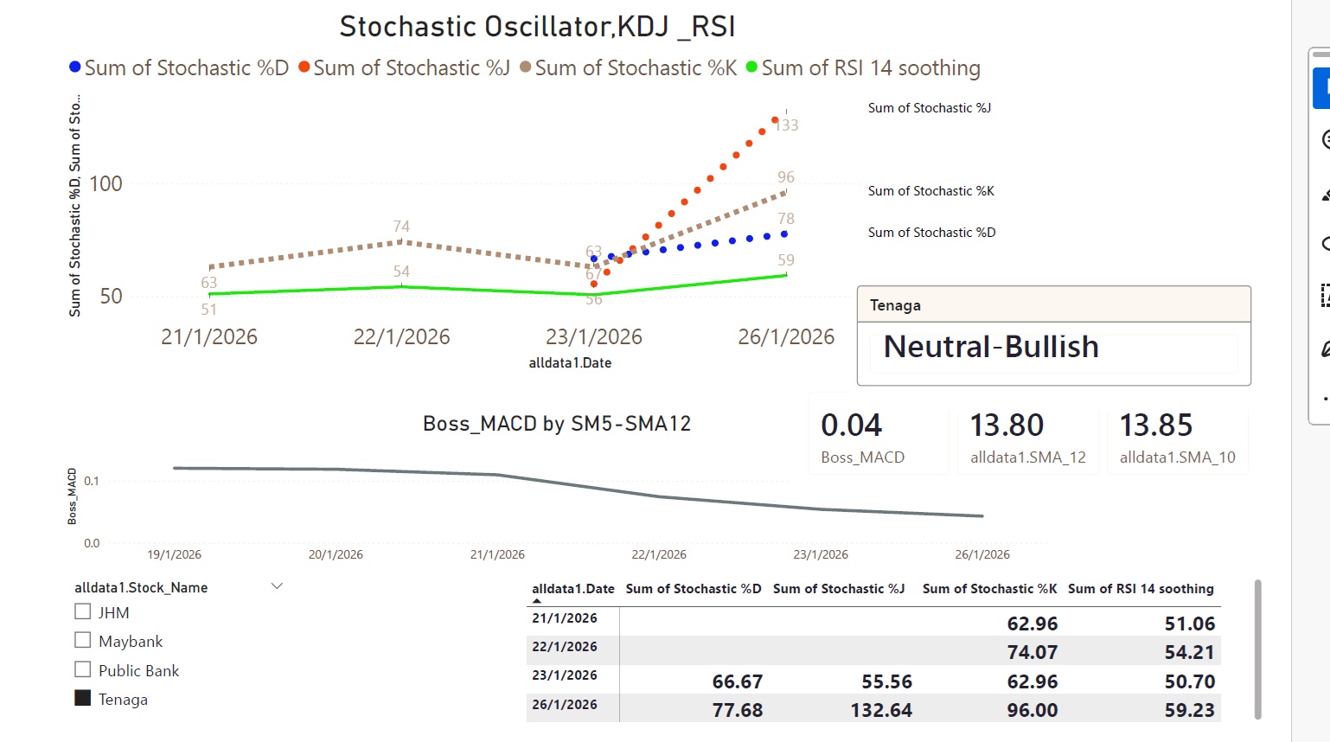1330x742 pixels.
Task: Select the feather pen icon in right toolbar
Action: [1324, 349]
